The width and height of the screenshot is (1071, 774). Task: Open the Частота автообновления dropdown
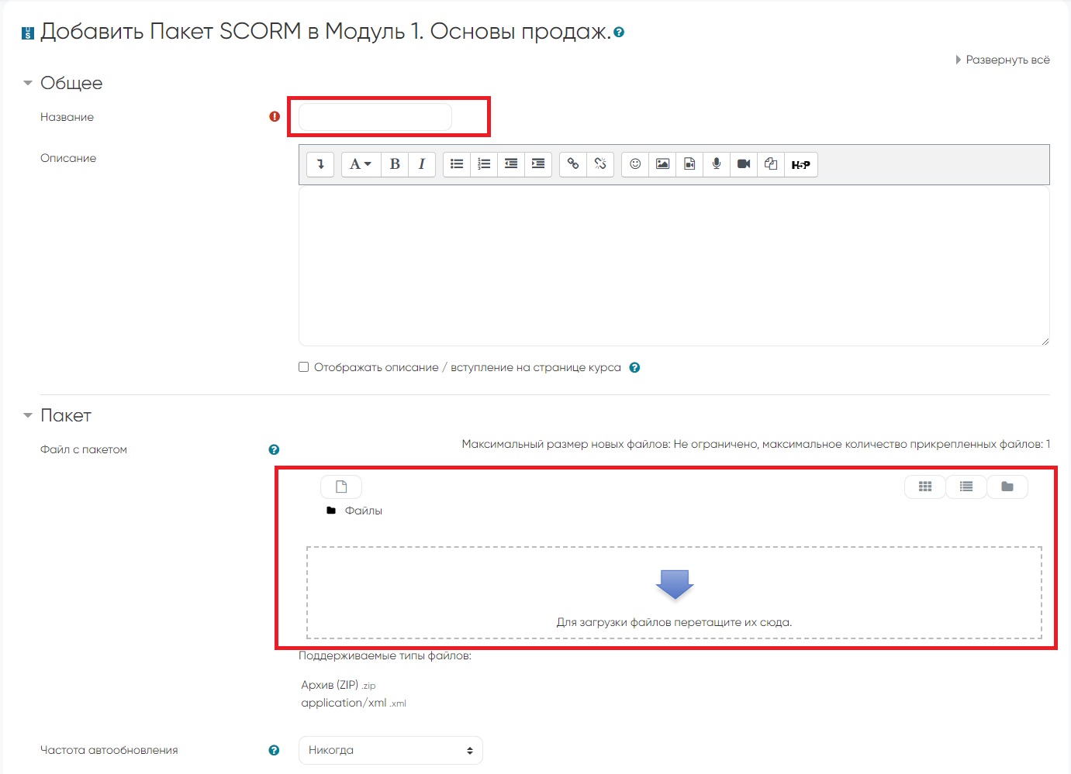pyautogui.click(x=390, y=750)
